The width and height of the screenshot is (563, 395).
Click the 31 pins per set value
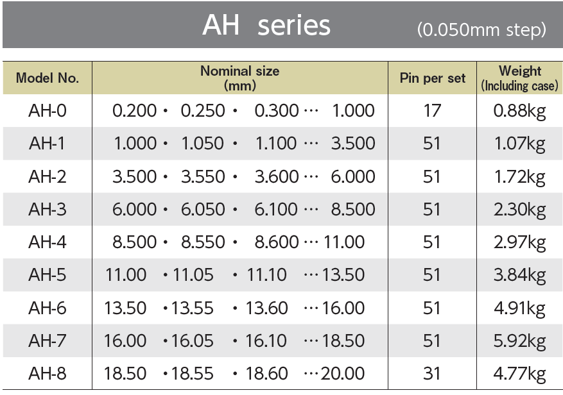[x=432, y=373]
